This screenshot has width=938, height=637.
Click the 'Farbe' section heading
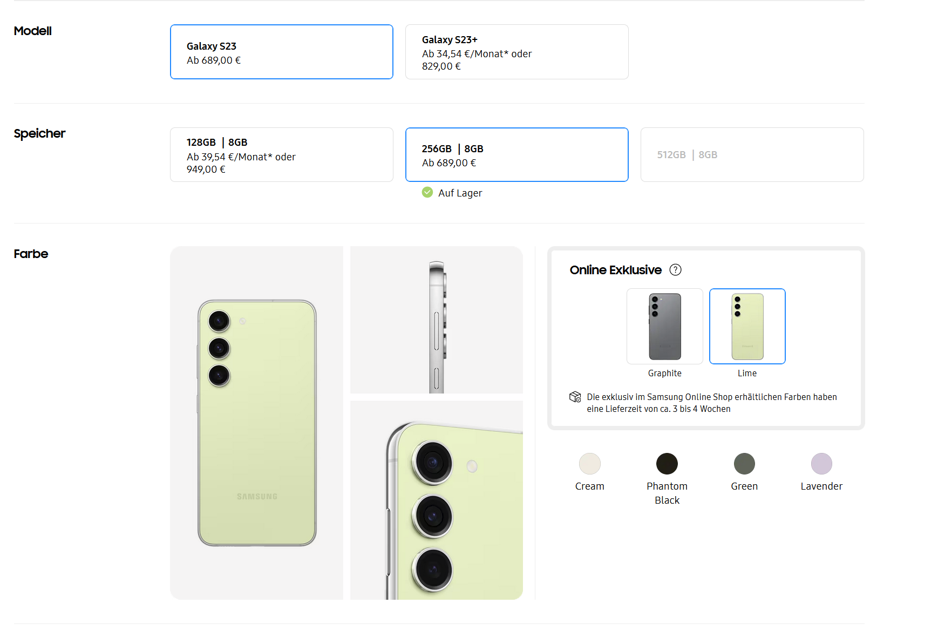tap(31, 254)
